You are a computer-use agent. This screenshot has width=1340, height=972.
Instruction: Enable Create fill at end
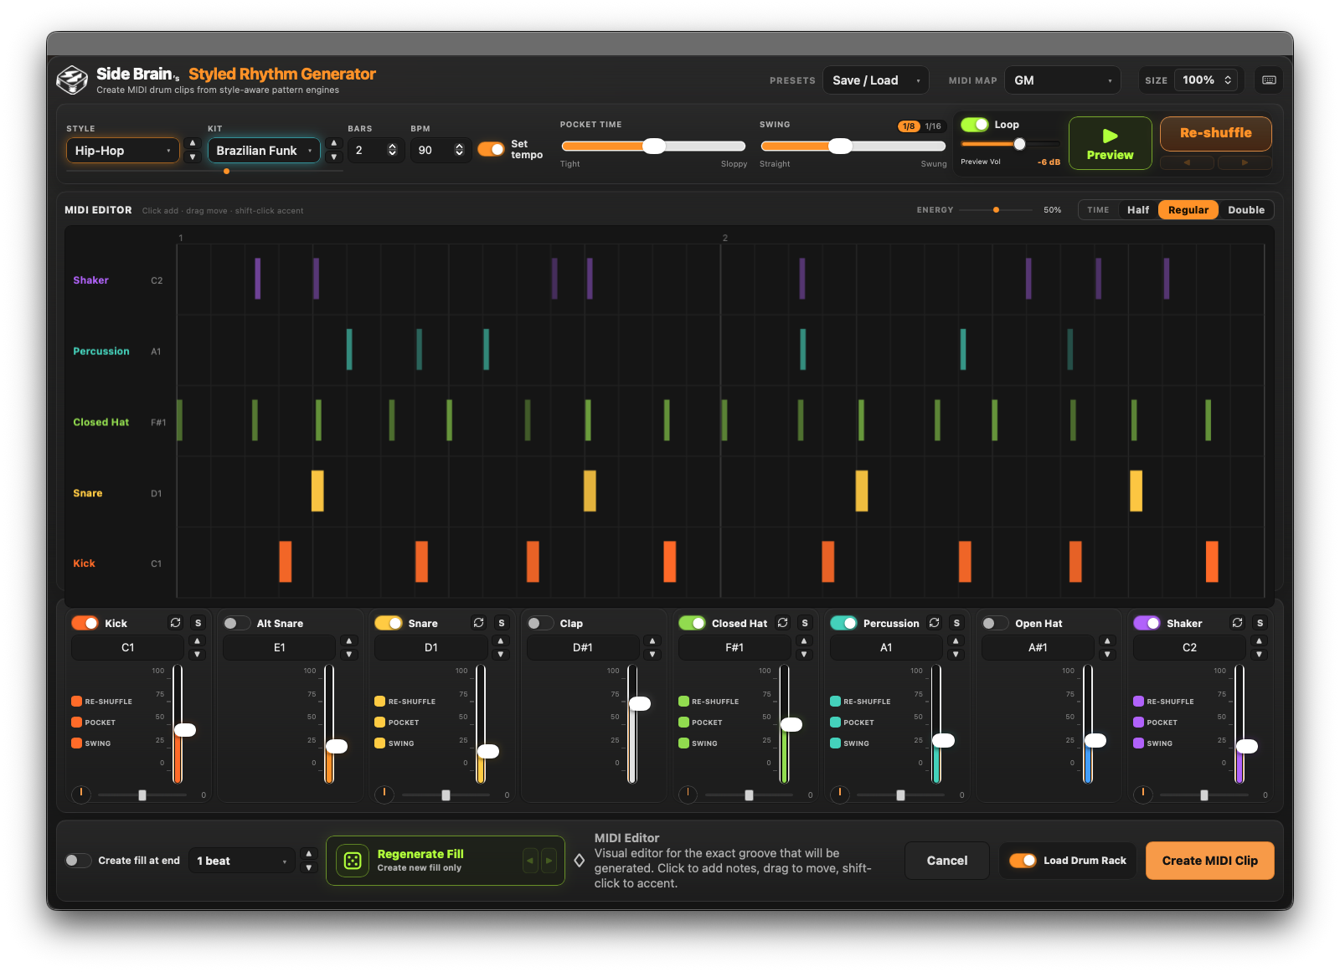click(x=79, y=861)
